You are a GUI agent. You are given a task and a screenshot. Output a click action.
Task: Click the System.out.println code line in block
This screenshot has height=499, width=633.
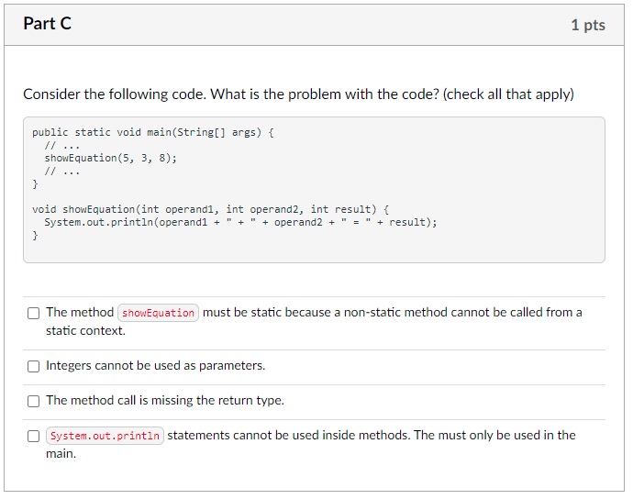click(x=240, y=222)
